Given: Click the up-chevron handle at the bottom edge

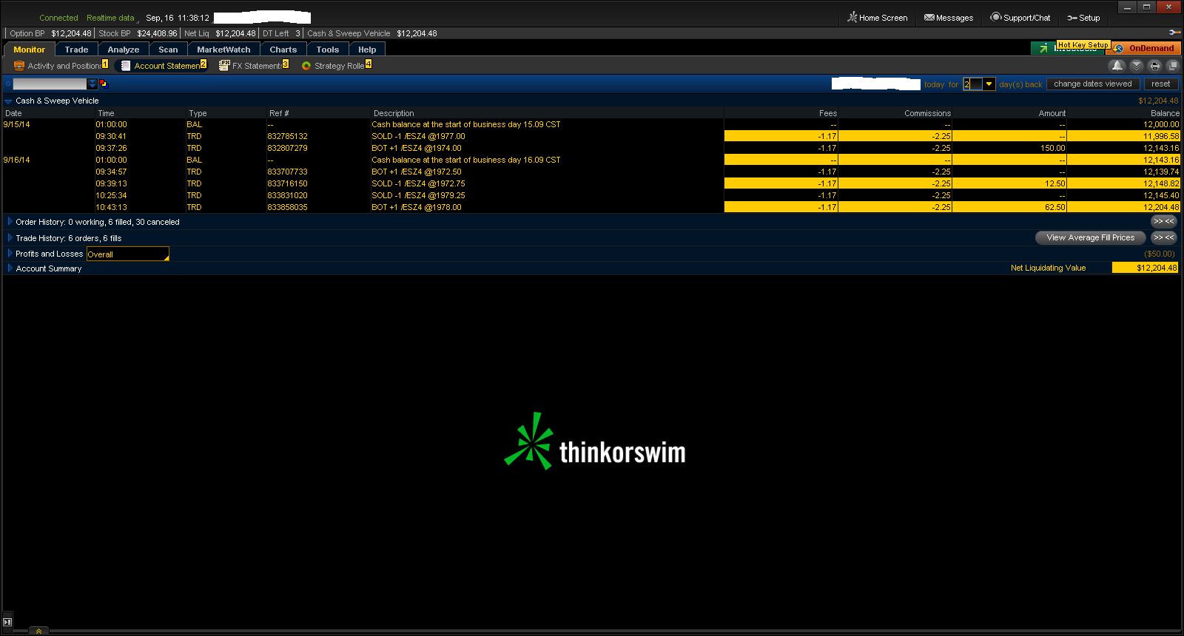Looking at the screenshot, I should (38, 631).
